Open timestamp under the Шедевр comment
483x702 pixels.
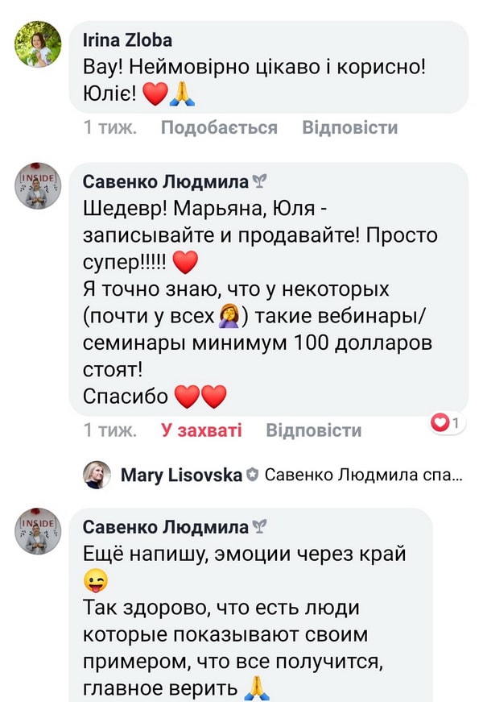coord(109,430)
